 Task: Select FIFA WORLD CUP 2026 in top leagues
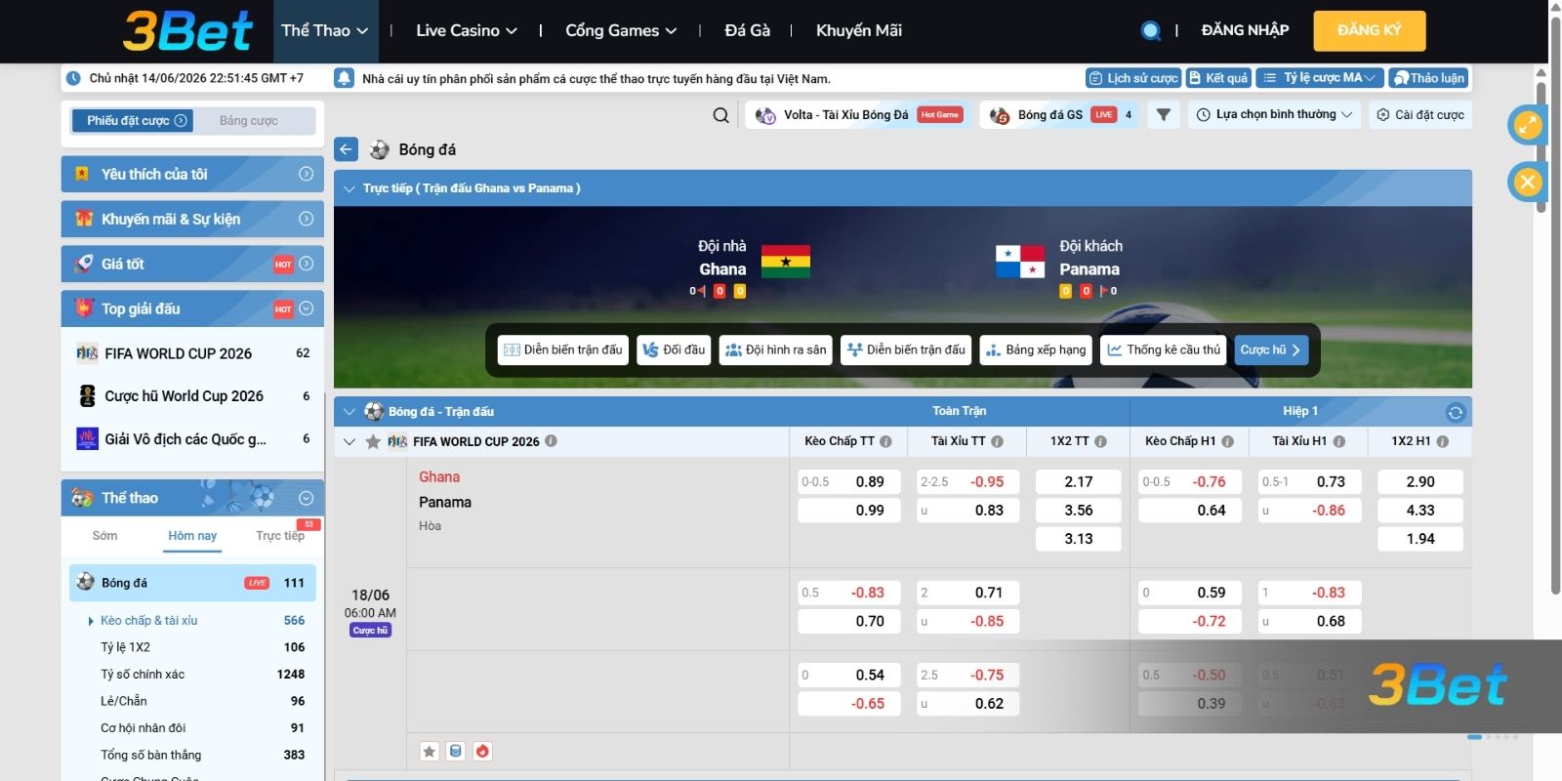pos(192,353)
